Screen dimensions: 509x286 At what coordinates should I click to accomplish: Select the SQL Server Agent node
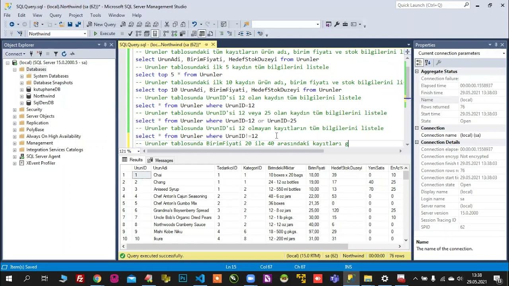[x=43, y=156]
